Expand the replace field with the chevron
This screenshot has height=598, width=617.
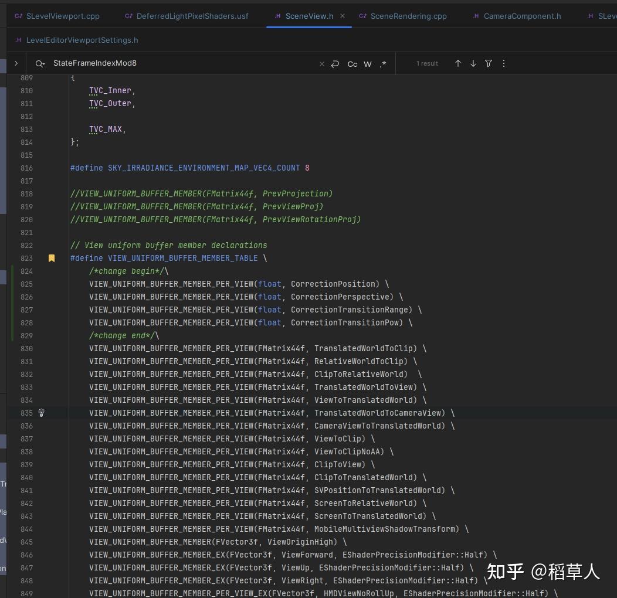pos(16,63)
